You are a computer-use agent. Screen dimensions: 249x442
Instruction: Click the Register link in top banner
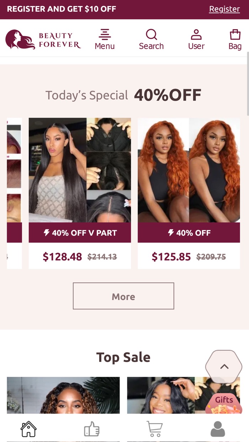click(224, 9)
